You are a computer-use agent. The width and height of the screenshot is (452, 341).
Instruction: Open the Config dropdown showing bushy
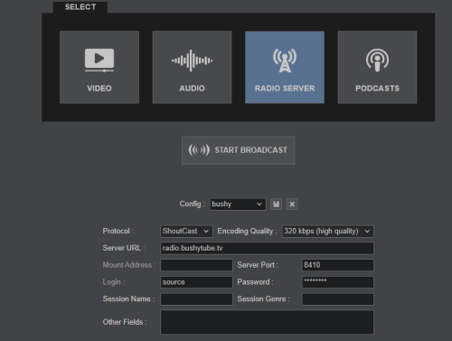[x=238, y=204]
